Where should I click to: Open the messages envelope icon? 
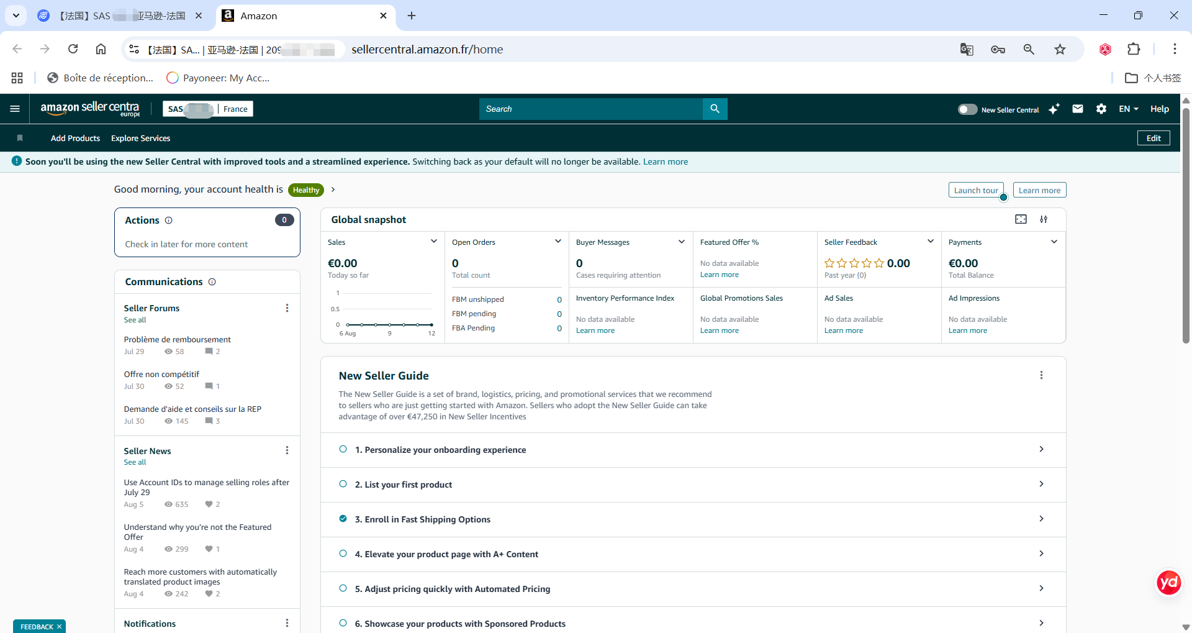click(1078, 109)
